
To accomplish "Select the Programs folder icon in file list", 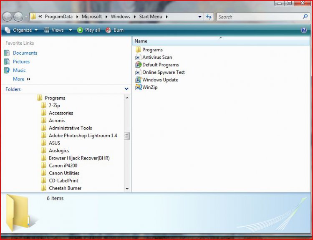I will 138,50.
